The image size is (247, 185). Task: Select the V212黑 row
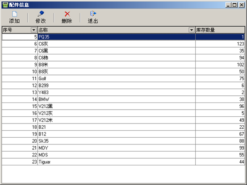click(123, 106)
